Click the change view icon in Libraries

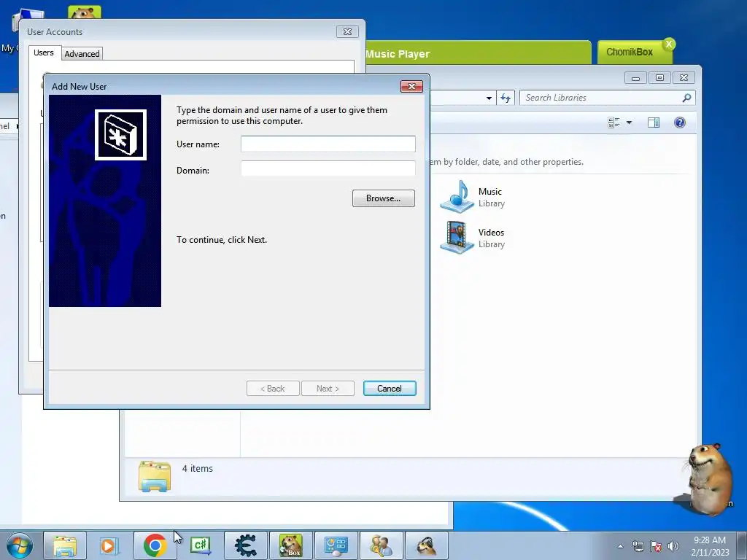[x=614, y=122]
